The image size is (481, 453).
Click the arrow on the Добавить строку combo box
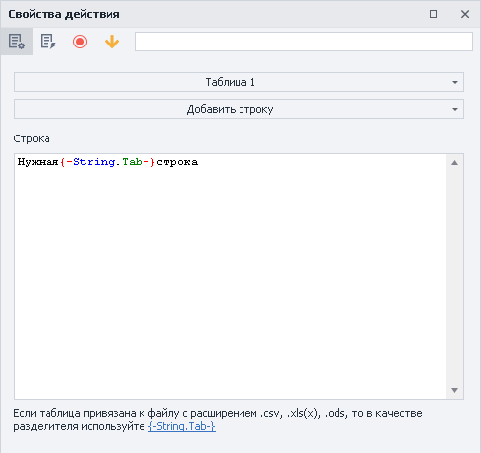tap(455, 109)
